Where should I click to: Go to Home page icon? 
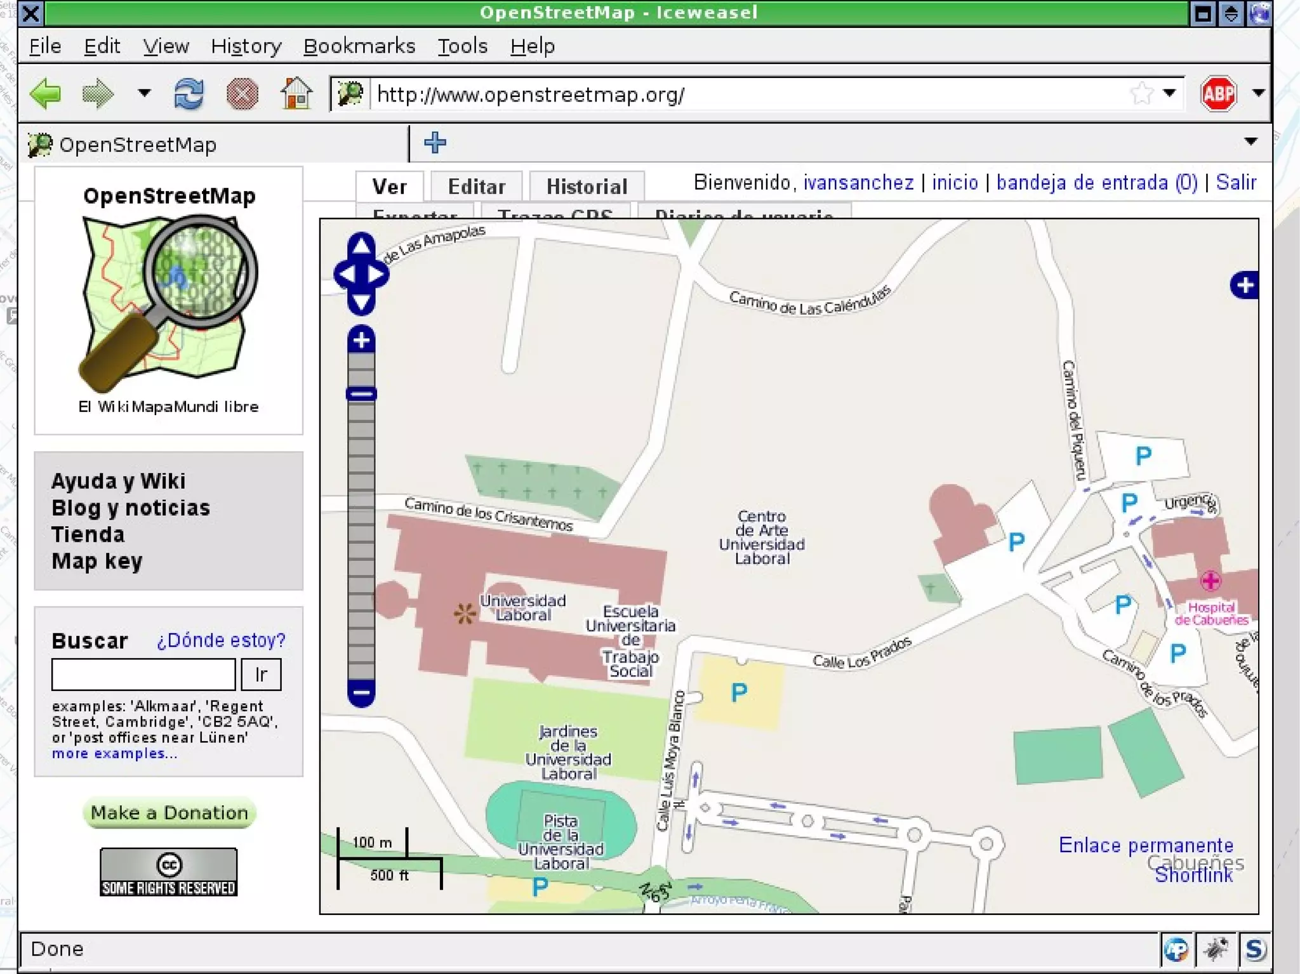click(x=296, y=94)
